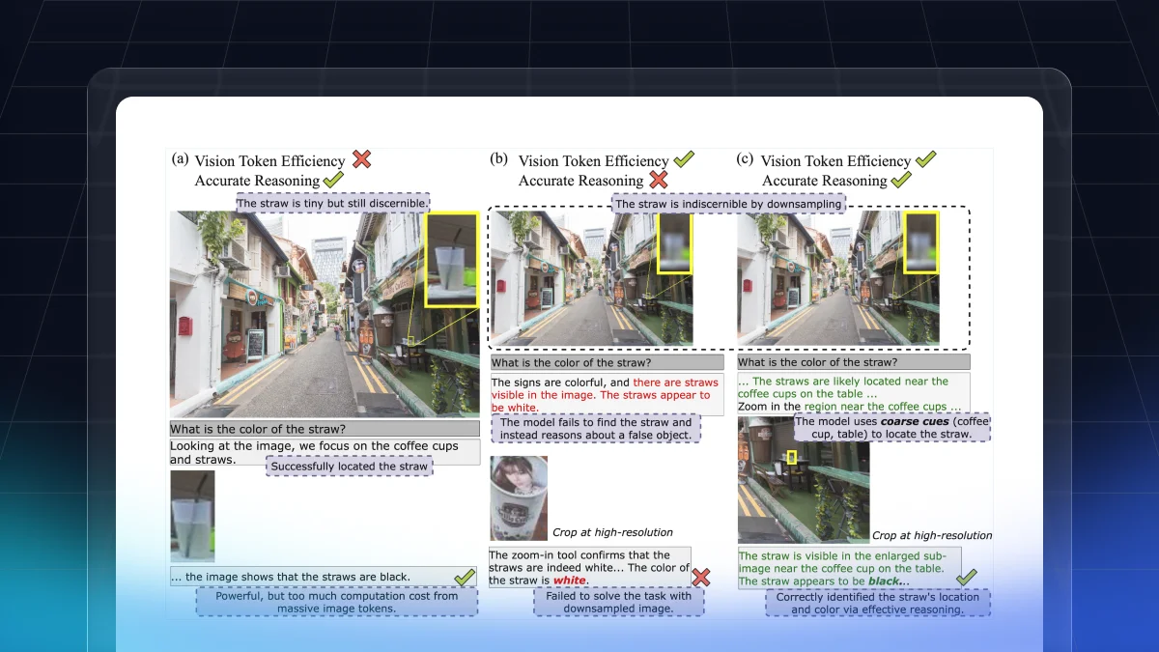Click the '(c)' panel label

coord(744,159)
